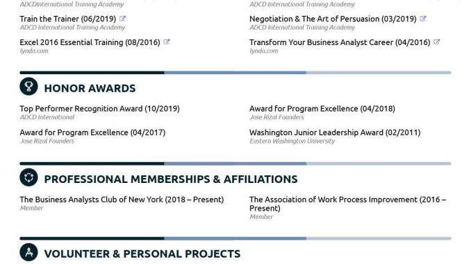The height and width of the screenshot is (264, 471).
Task: Click Washington Junior Leadership Award entry
Action: click(x=335, y=132)
